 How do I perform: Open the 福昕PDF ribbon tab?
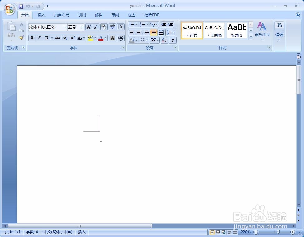[x=152, y=15]
